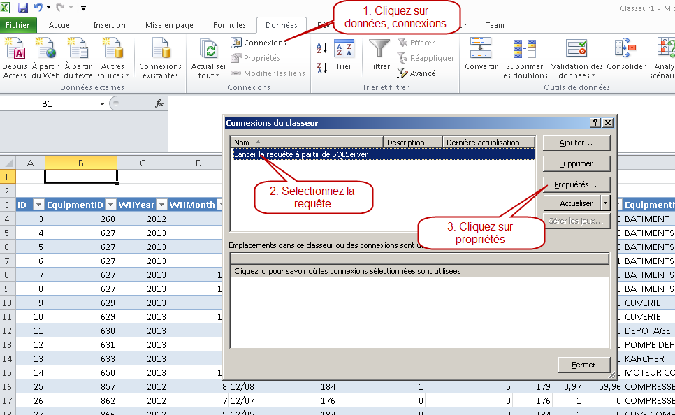Select the SQLServer query connection row

tap(383, 154)
